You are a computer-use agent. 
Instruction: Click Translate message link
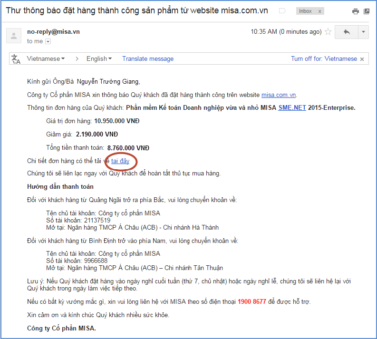[x=148, y=58]
